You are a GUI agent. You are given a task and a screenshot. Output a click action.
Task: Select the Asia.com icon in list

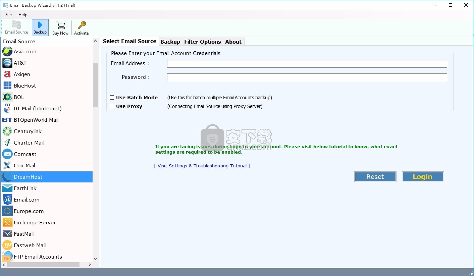(7, 52)
